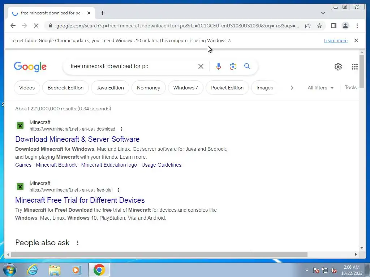Open the search Tools button
This screenshot has width=370, height=277.
tap(350, 87)
